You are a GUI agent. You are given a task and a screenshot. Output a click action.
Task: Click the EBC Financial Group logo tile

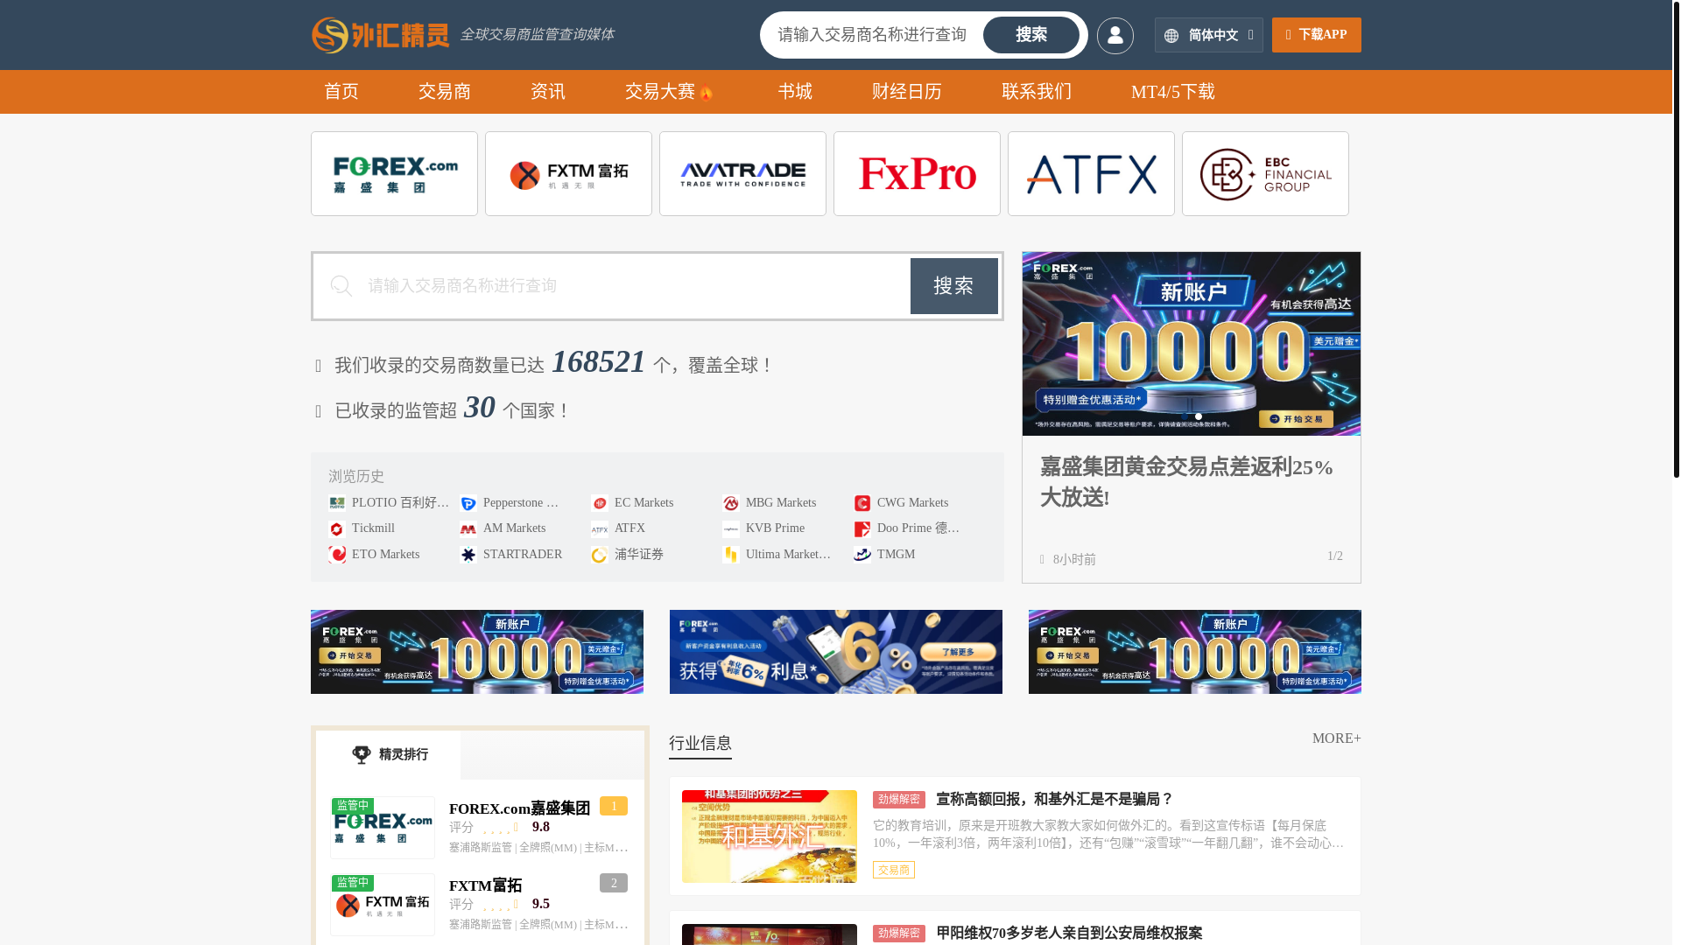pos(1265,174)
